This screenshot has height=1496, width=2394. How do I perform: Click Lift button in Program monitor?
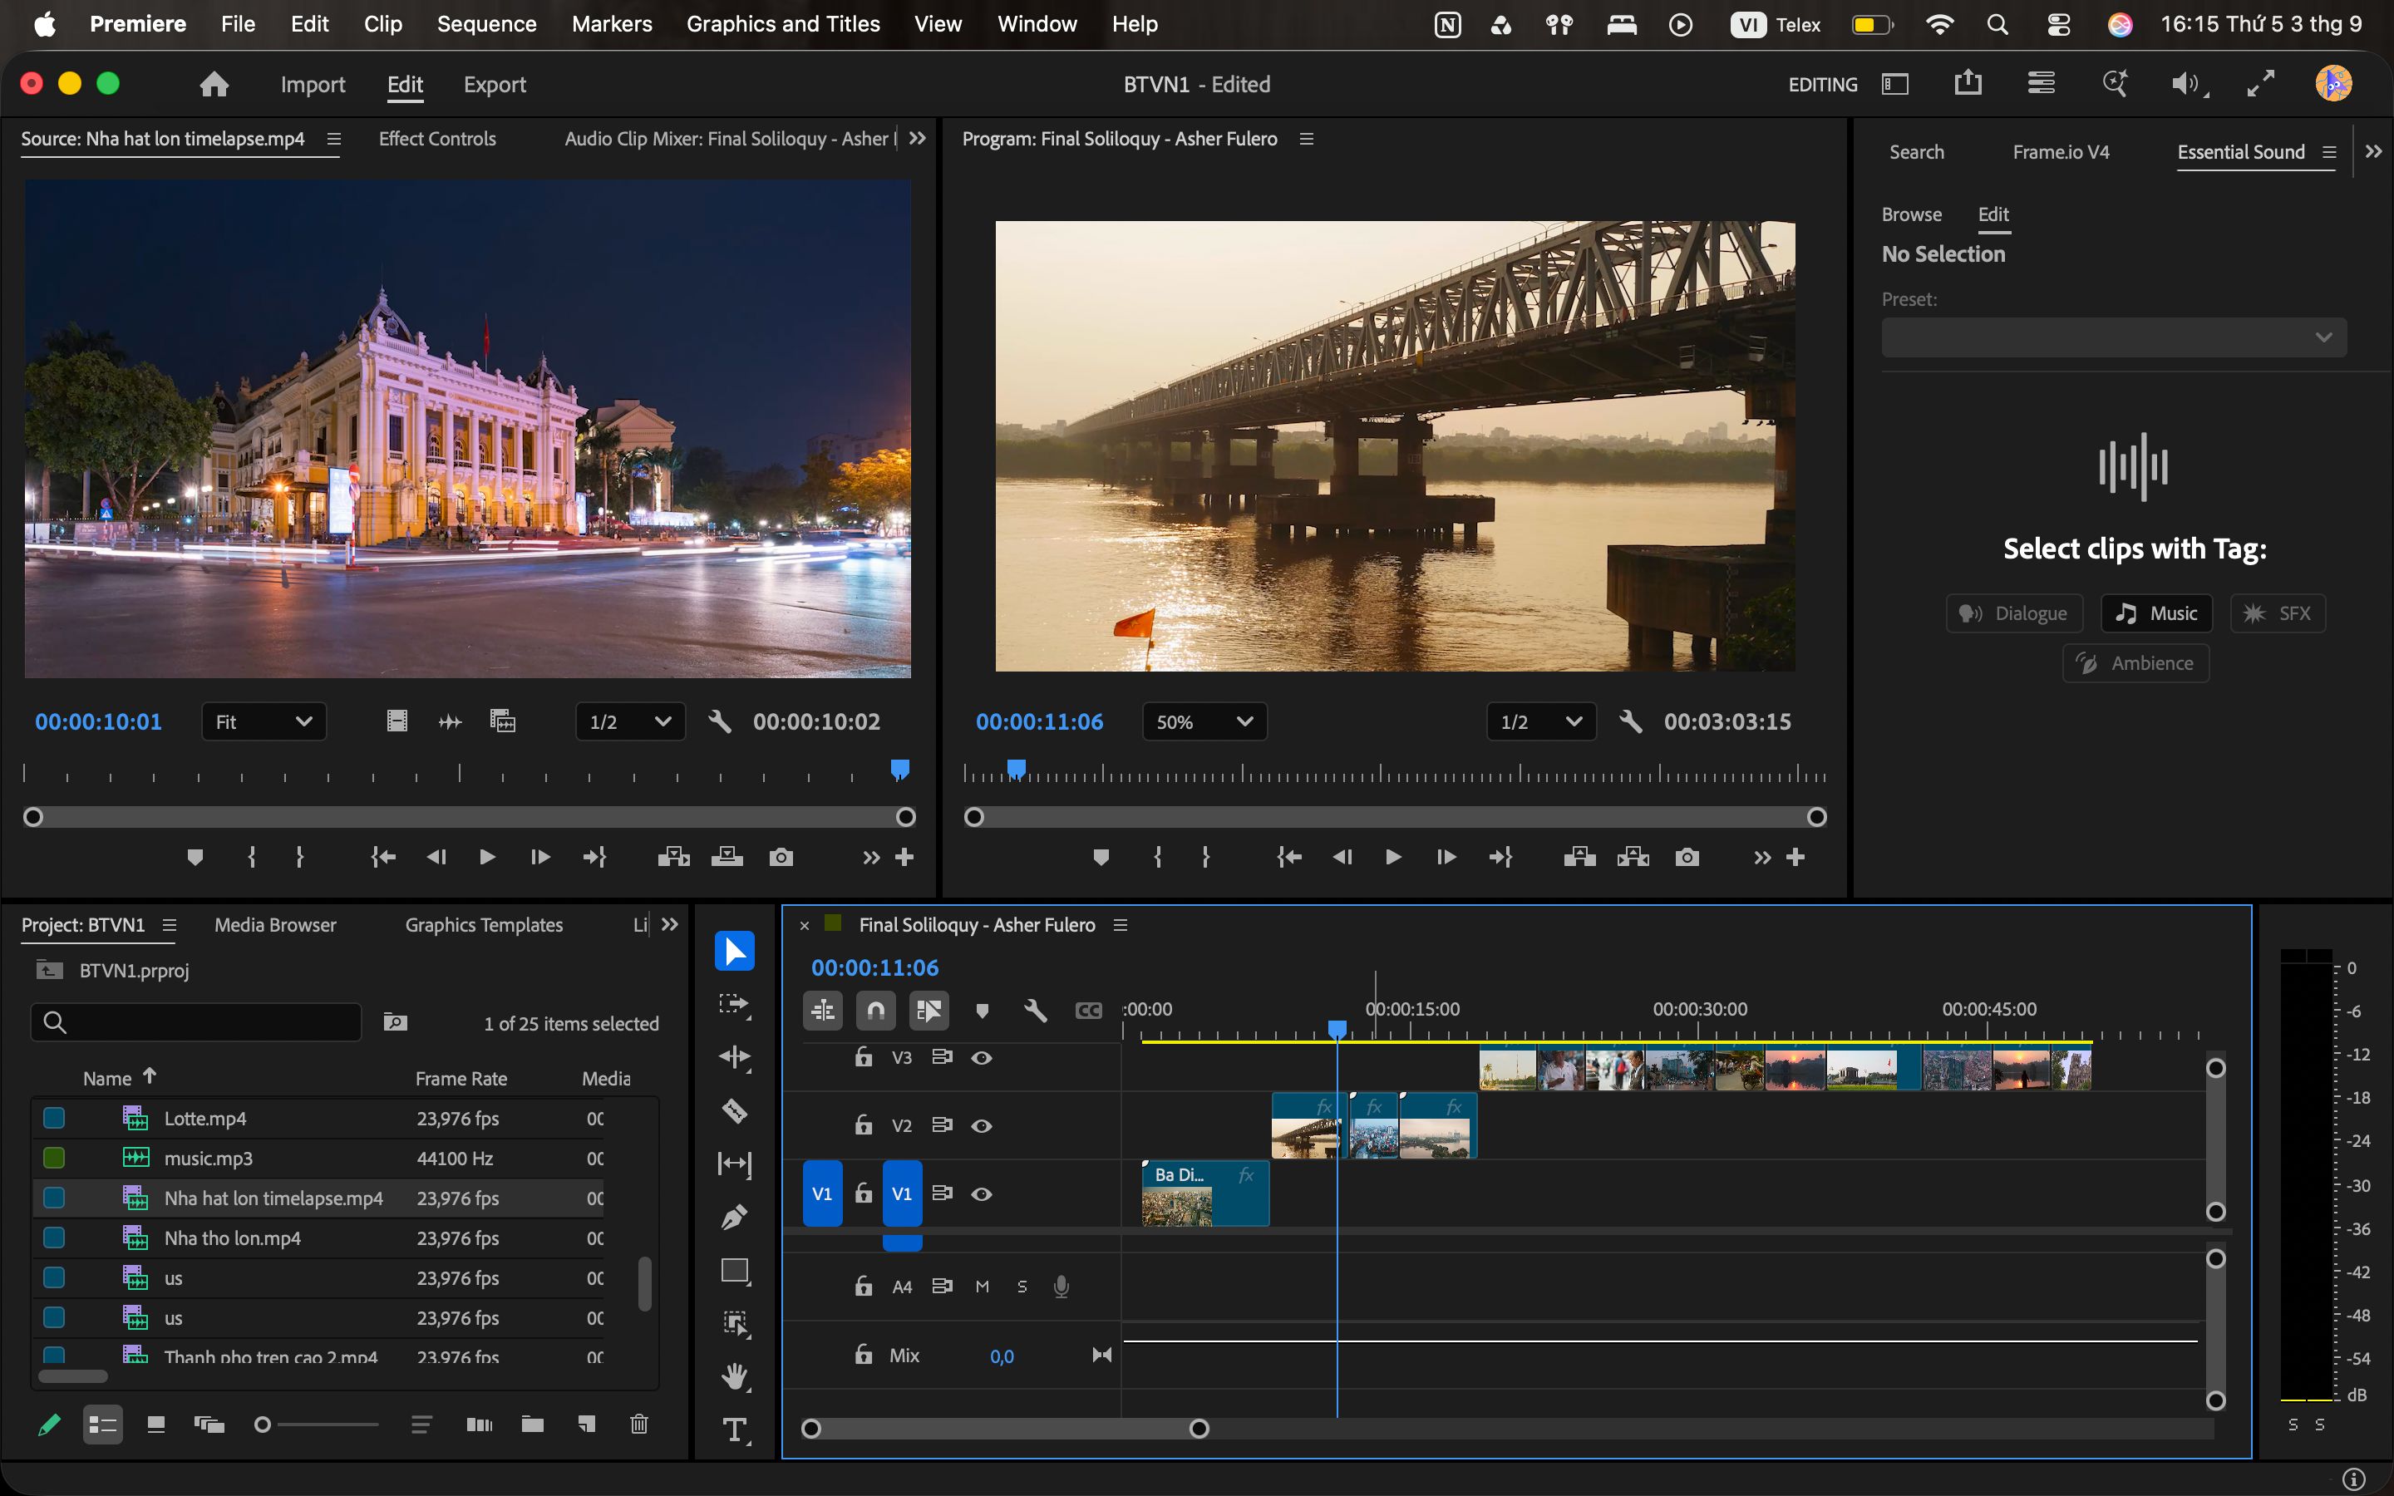[1580, 857]
